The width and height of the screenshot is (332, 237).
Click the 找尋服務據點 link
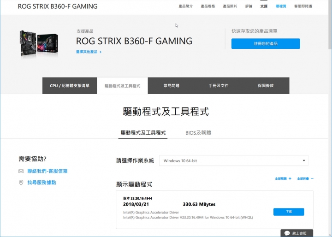(41, 183)
